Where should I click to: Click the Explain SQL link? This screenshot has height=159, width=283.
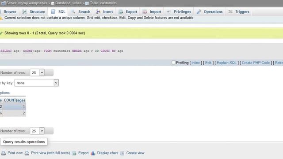(226, 63)
